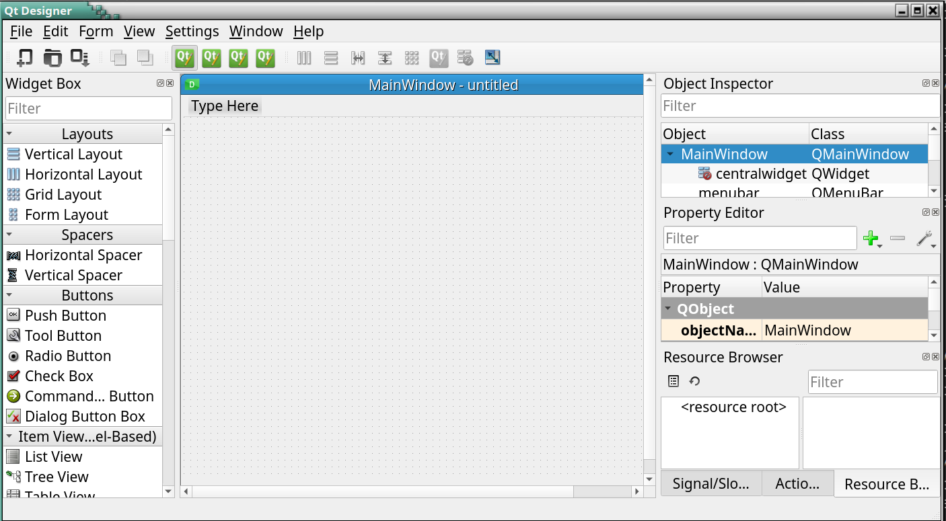Open the Settings menu
The image size is (946, 521).
click(x=192, y=31)
